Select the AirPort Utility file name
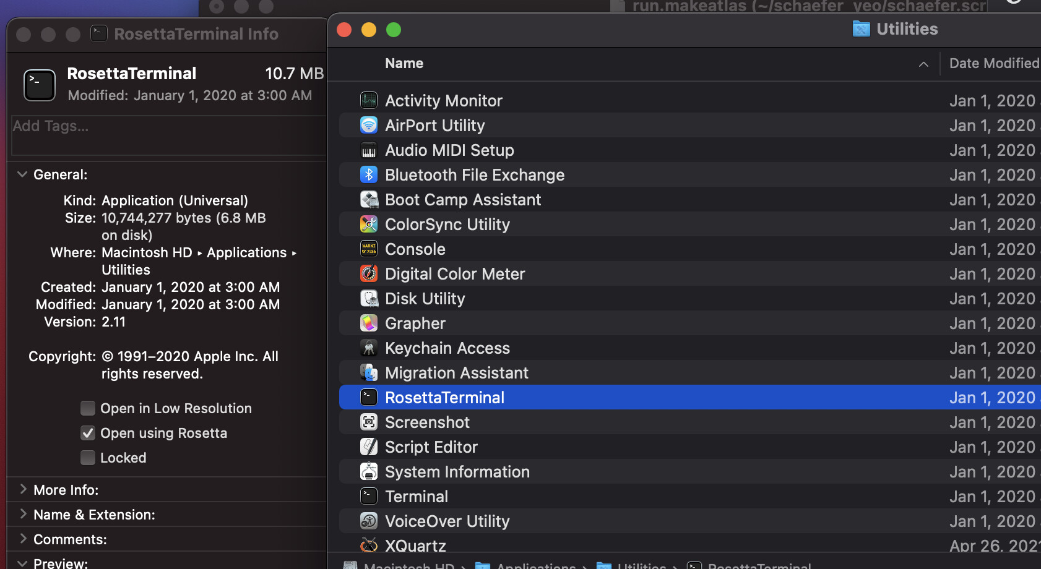This screenshot has height=569, width=1041. [x=435, y=125]
